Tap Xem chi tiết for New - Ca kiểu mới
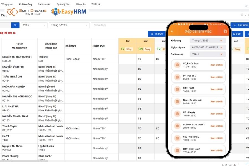Viewport: 249px width, 166px height. tap(216, 102)
